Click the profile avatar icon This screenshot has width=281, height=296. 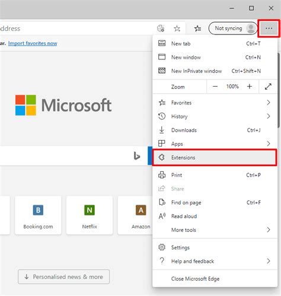251,28
